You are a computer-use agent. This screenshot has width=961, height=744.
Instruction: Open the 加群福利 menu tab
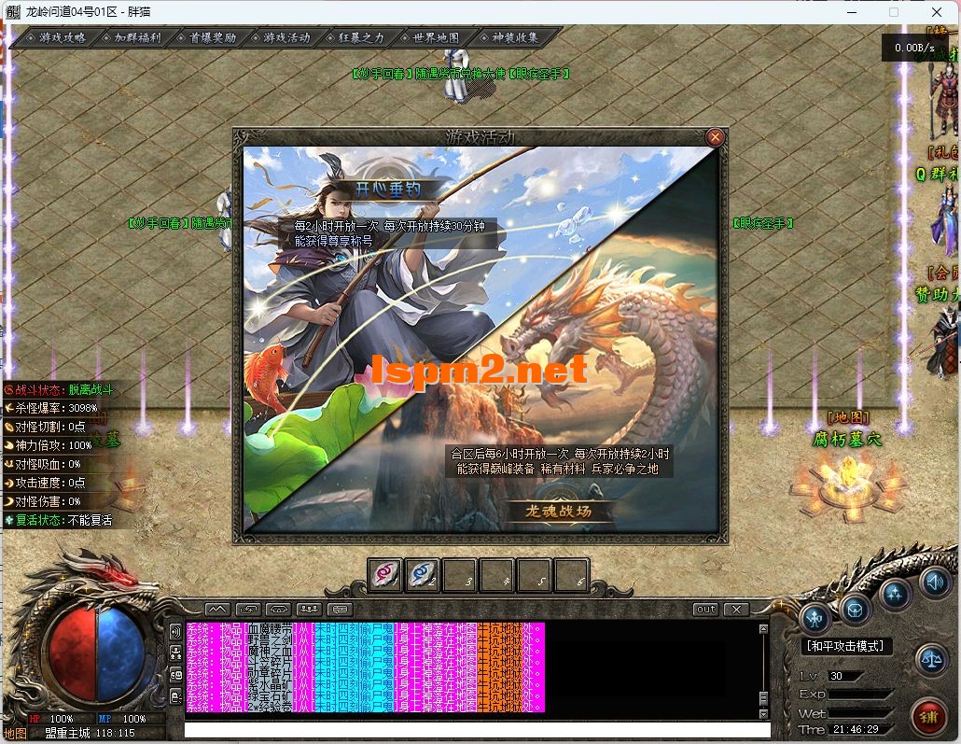pyautogui.click(x=132, y=38)
